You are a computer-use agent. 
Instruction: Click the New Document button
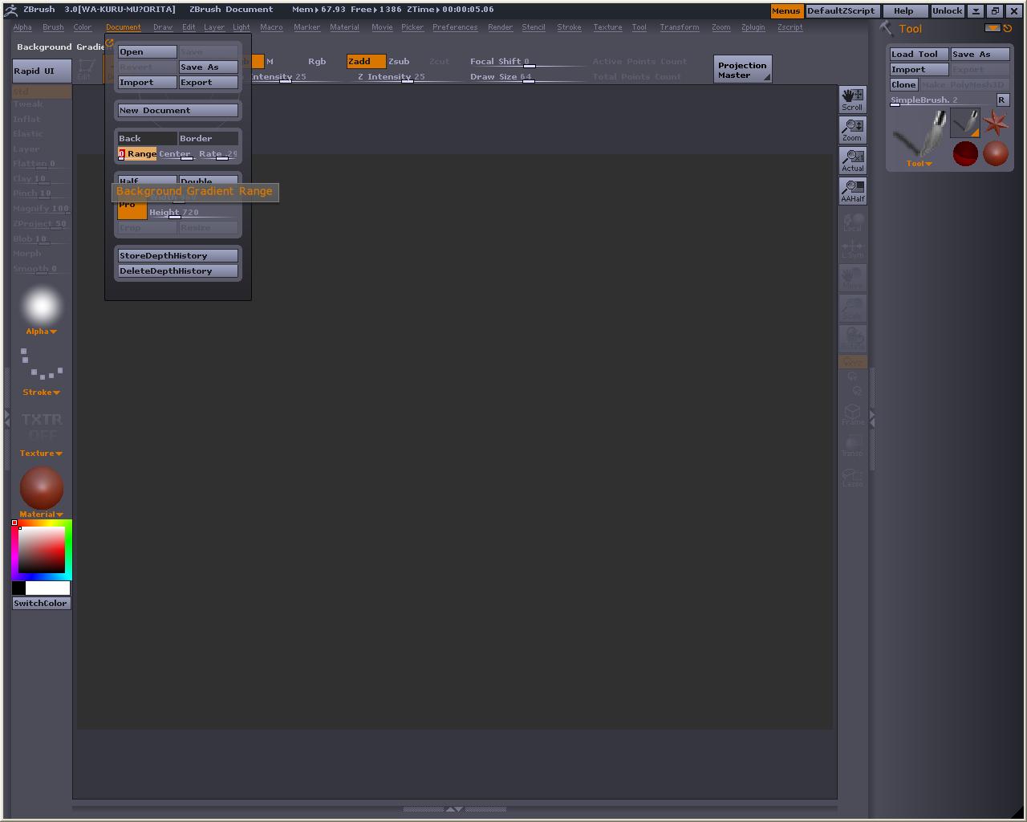pos(178,111)
